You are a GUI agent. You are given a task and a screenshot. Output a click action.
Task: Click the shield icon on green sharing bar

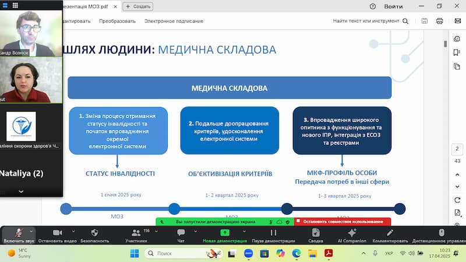tap(287, 222)
